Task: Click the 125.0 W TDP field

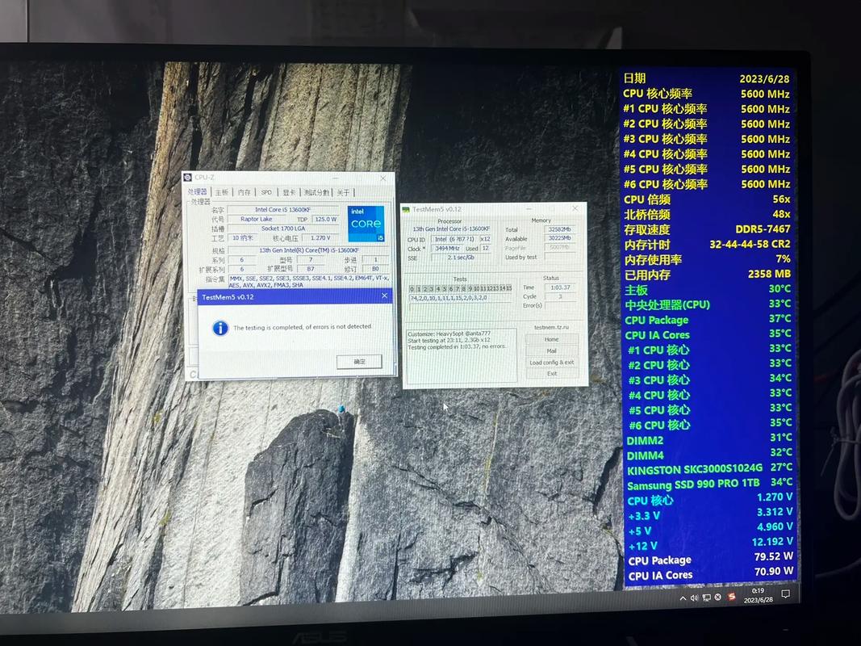Action: (x=326, y=219)
